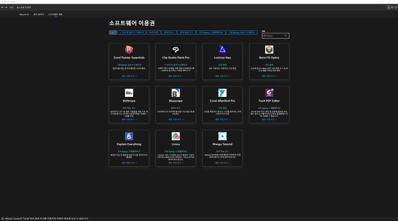Click the Luminar Neo triangle icon
Viewport: 398px width, 221px height.
[x=222, y=49]
